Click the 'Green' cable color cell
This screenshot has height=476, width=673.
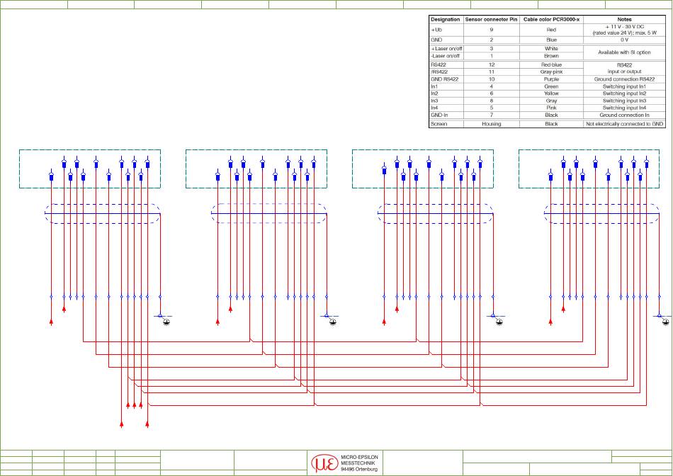[x=552, y=86]
